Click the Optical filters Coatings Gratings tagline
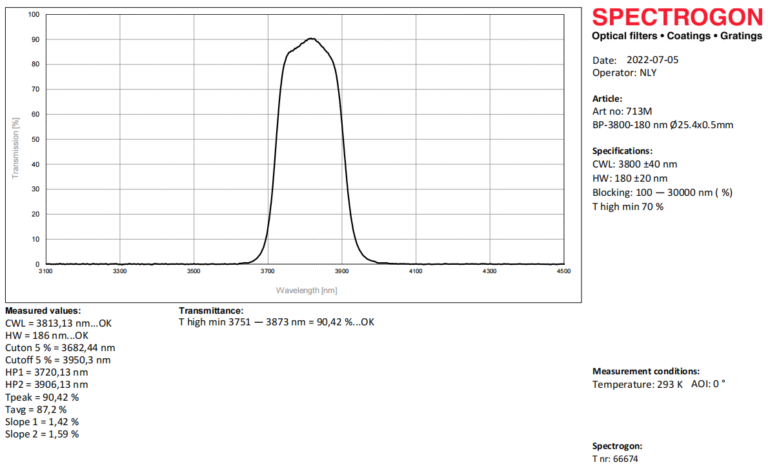This screenshot has width=768, height=469. point(677,36)
